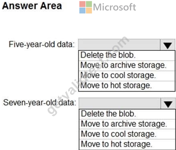Pick 'Move to cool storage' for seven-year-old data
This screenshot has width=176, height=150.
(127, 134)
